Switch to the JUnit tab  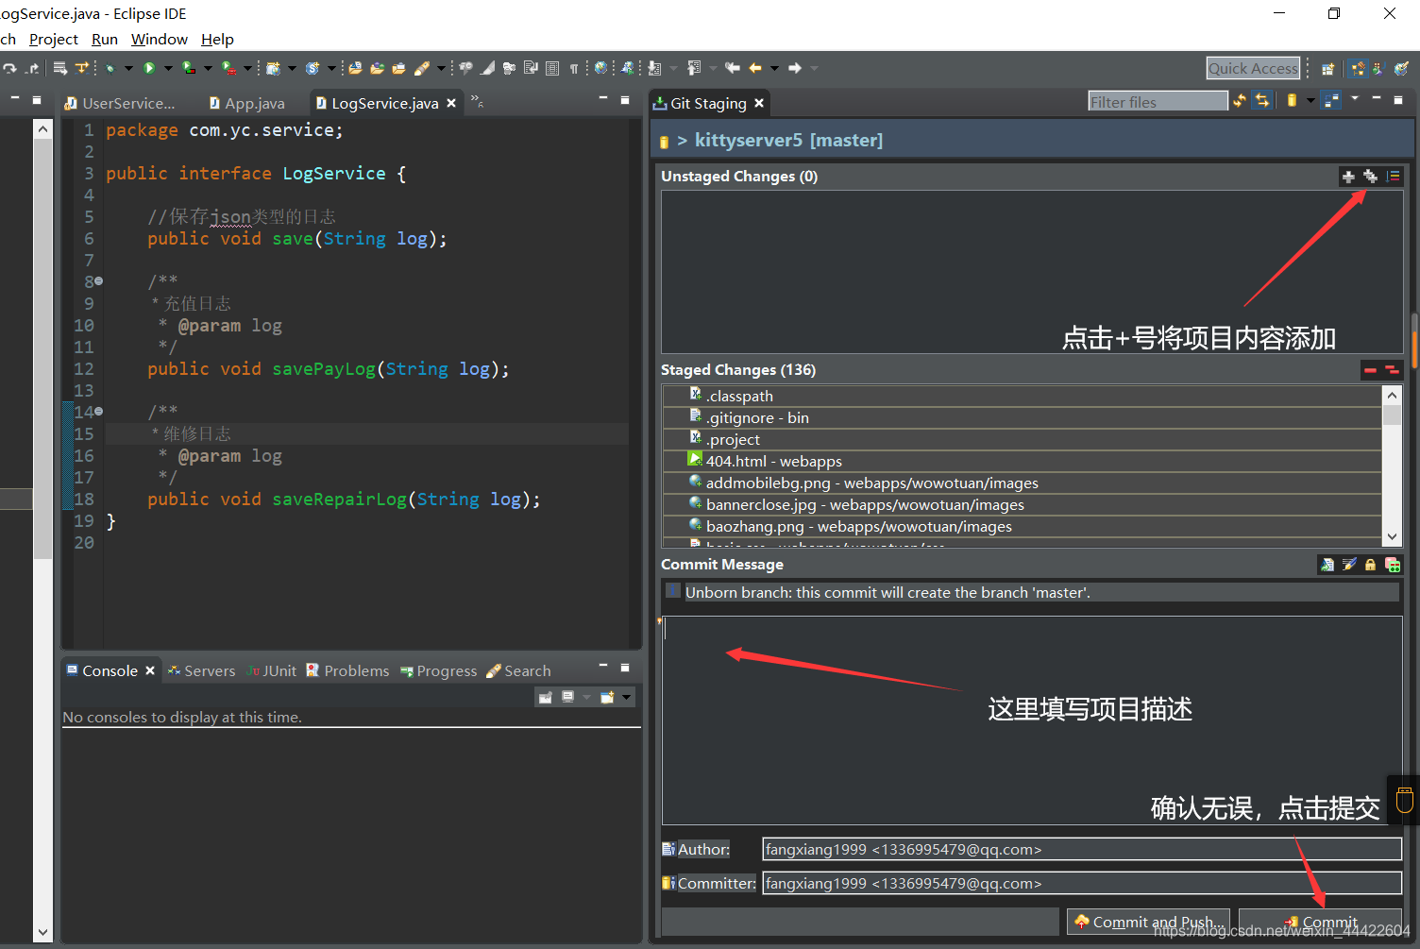[x=271, y=670]
